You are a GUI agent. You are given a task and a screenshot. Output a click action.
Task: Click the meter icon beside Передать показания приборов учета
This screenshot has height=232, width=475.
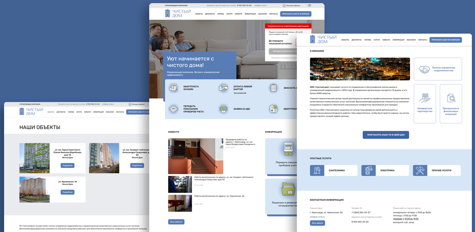[x=173, y=109]
